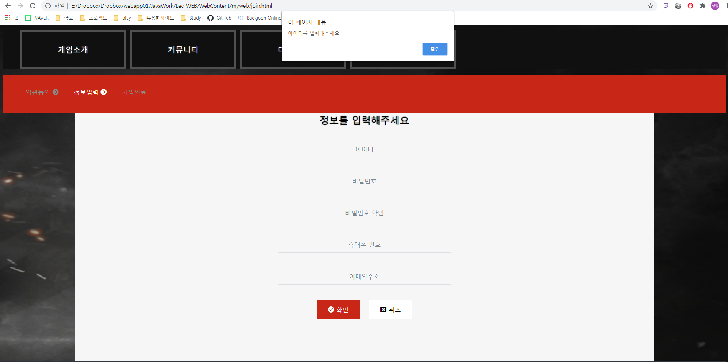
Task: Open the GitHub bookmark
Action: (x=219, y=18)
